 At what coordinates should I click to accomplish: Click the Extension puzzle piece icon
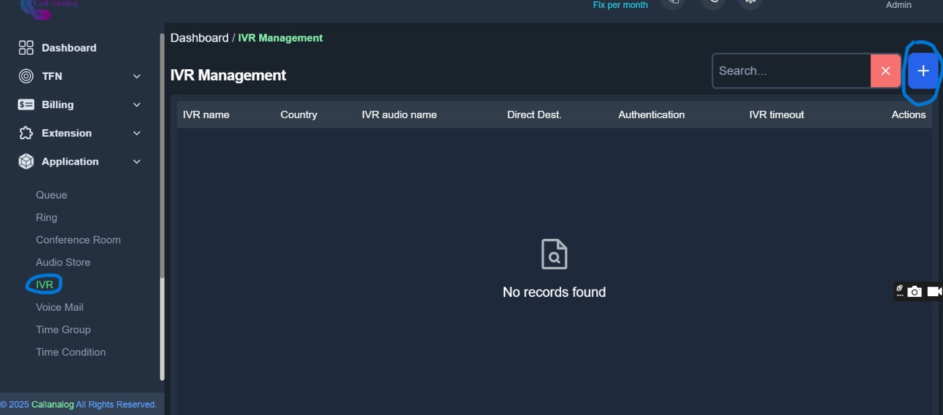click(26, 133)
